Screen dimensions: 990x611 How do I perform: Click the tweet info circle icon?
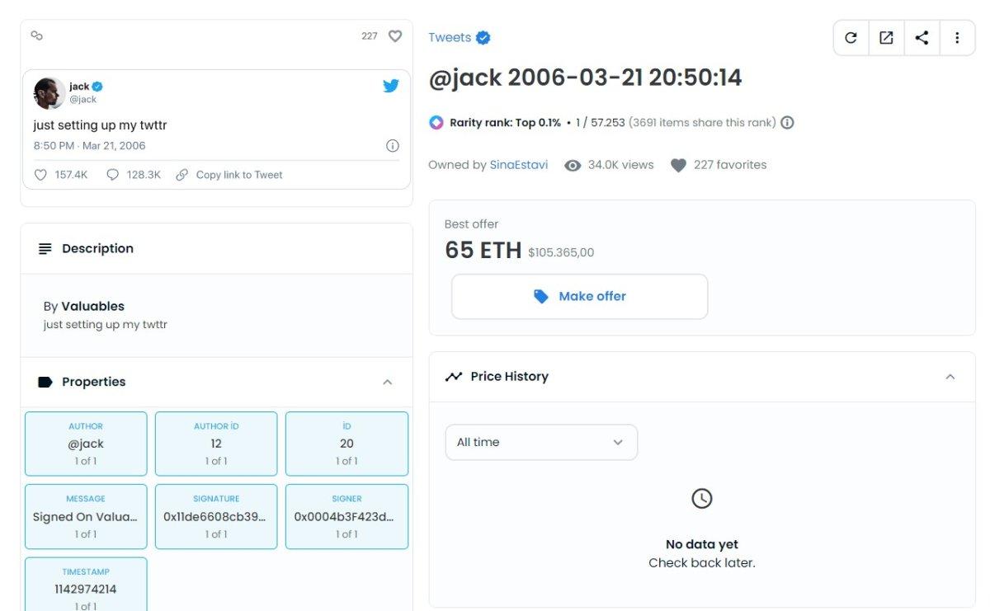[x=393, y=146]
